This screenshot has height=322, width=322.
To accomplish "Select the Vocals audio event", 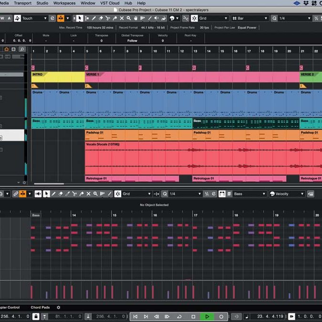I will tap(203, 158).
